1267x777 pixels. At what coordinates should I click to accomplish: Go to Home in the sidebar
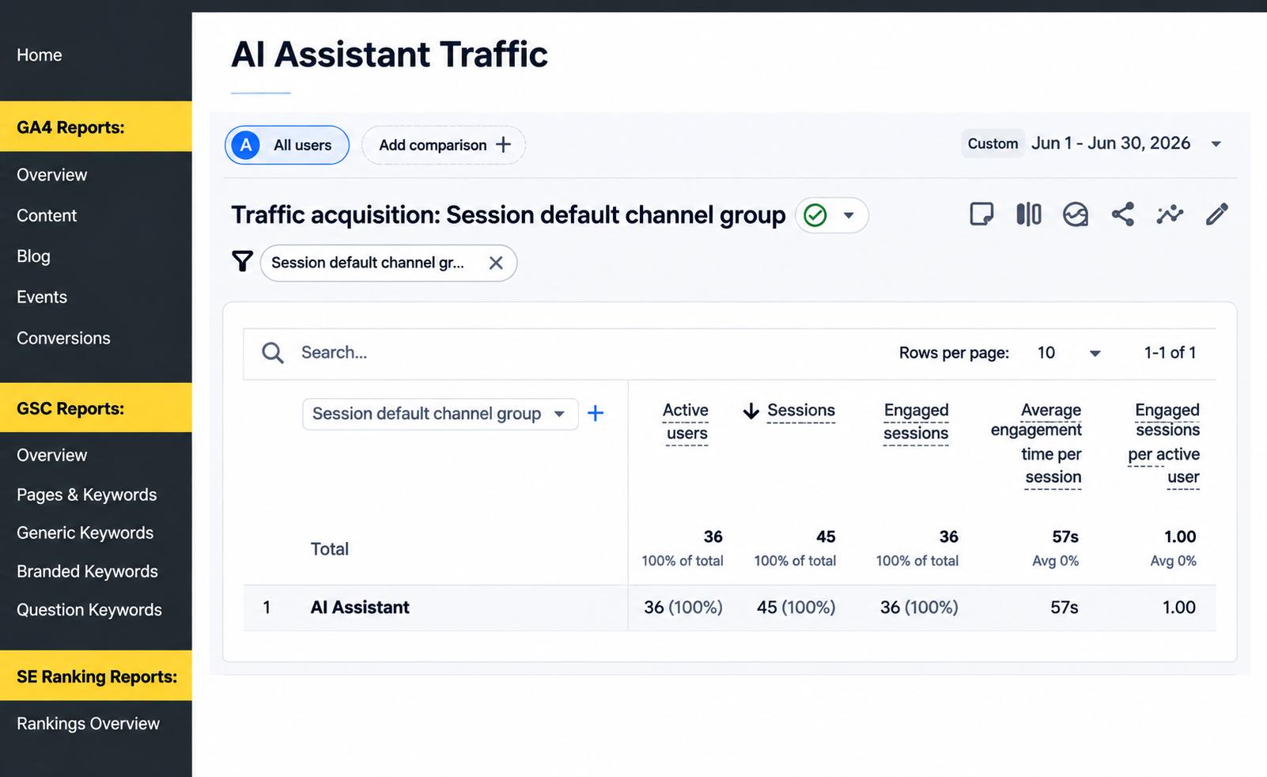coord(40,55)
